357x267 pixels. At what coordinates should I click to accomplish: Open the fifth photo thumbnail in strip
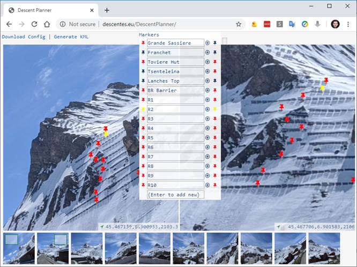pyautogui.click(x=154, y=248)
